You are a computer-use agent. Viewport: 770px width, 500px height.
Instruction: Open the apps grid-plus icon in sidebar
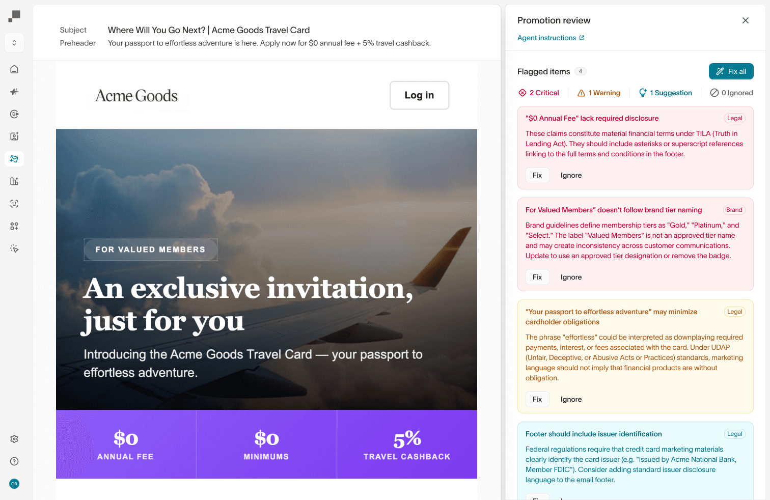[14, 226]
